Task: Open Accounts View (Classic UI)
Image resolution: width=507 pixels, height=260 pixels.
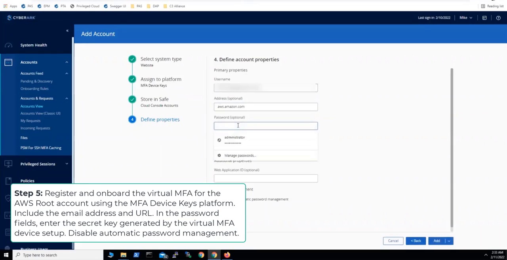Action: pyautogui.click(x=40, y=113)
